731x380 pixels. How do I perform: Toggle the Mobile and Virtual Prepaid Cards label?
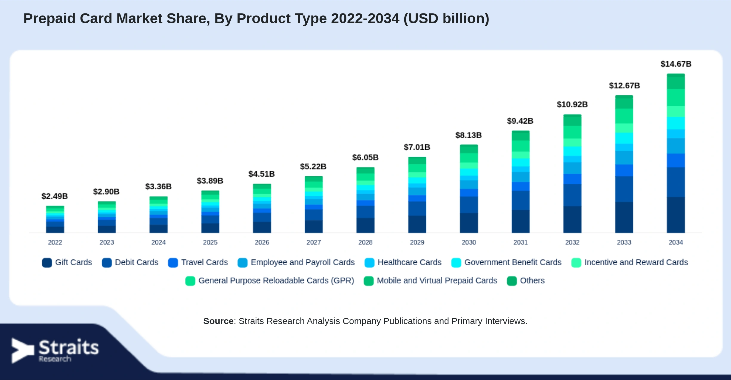[x=437, y=281]
